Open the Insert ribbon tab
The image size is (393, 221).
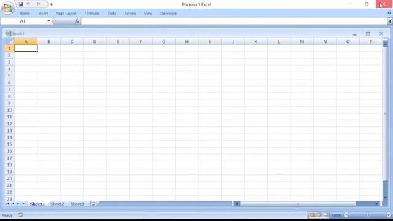tap(43, 14)
